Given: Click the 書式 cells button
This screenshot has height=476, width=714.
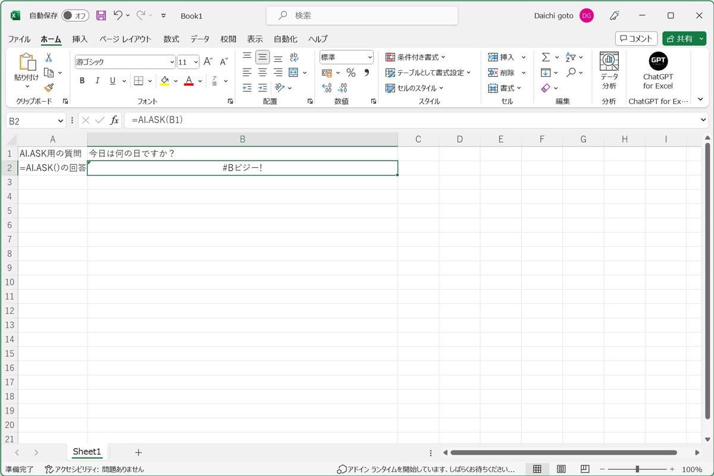Looking at the screenshot, I should click(x=505, y=88).
